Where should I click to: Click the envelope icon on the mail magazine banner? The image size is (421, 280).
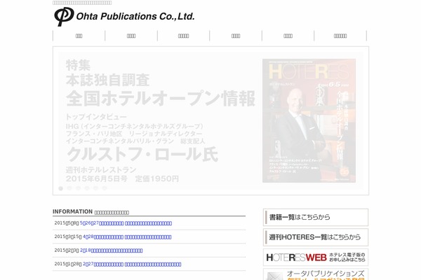coord(275,276)
